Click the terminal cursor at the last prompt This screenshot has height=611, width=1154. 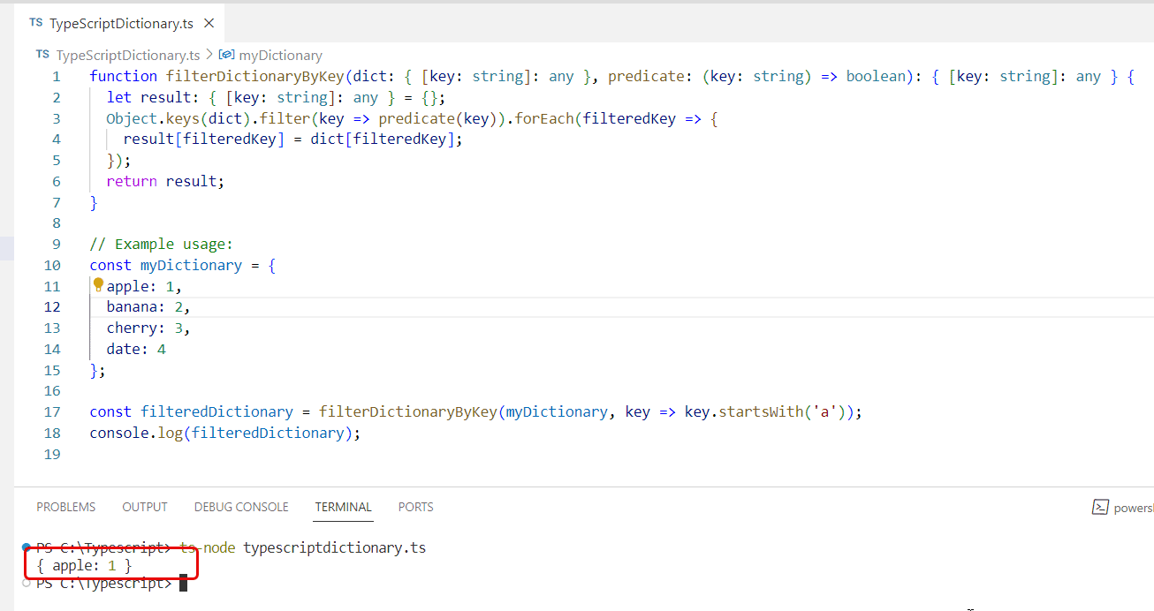183,583
